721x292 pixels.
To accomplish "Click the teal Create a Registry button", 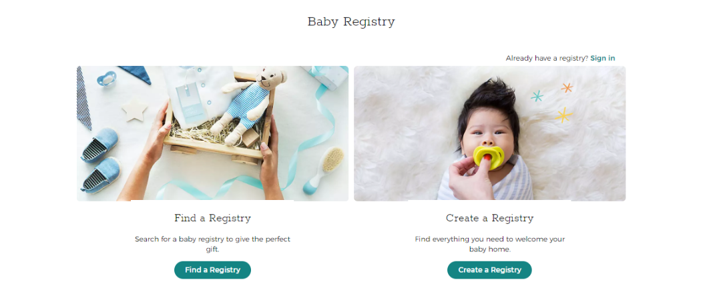I will pyautogui.click(x=489, y=270).
